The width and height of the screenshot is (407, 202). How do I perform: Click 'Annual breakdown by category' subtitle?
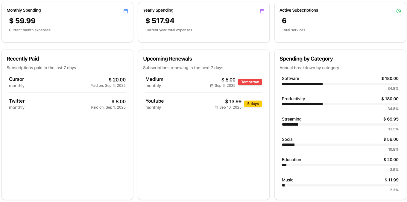click(309, 68)
